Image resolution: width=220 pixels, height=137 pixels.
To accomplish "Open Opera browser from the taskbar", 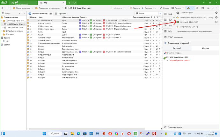I will click(129, 134).
